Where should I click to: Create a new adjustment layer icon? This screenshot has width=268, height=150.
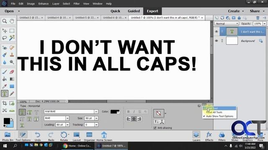(228, 17)
